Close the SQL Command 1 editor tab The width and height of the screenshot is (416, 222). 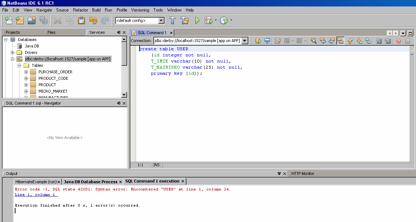click(x=171, y=33)
